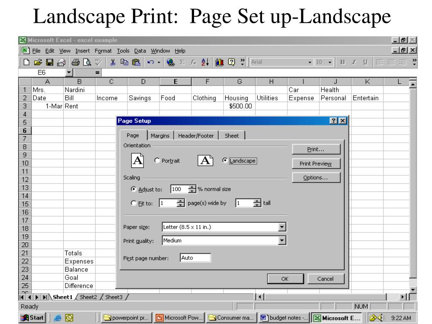432x324 pixels.
Task: Click the Page Setup dialog question-mark help button
Action: click(x=334, y=121)
